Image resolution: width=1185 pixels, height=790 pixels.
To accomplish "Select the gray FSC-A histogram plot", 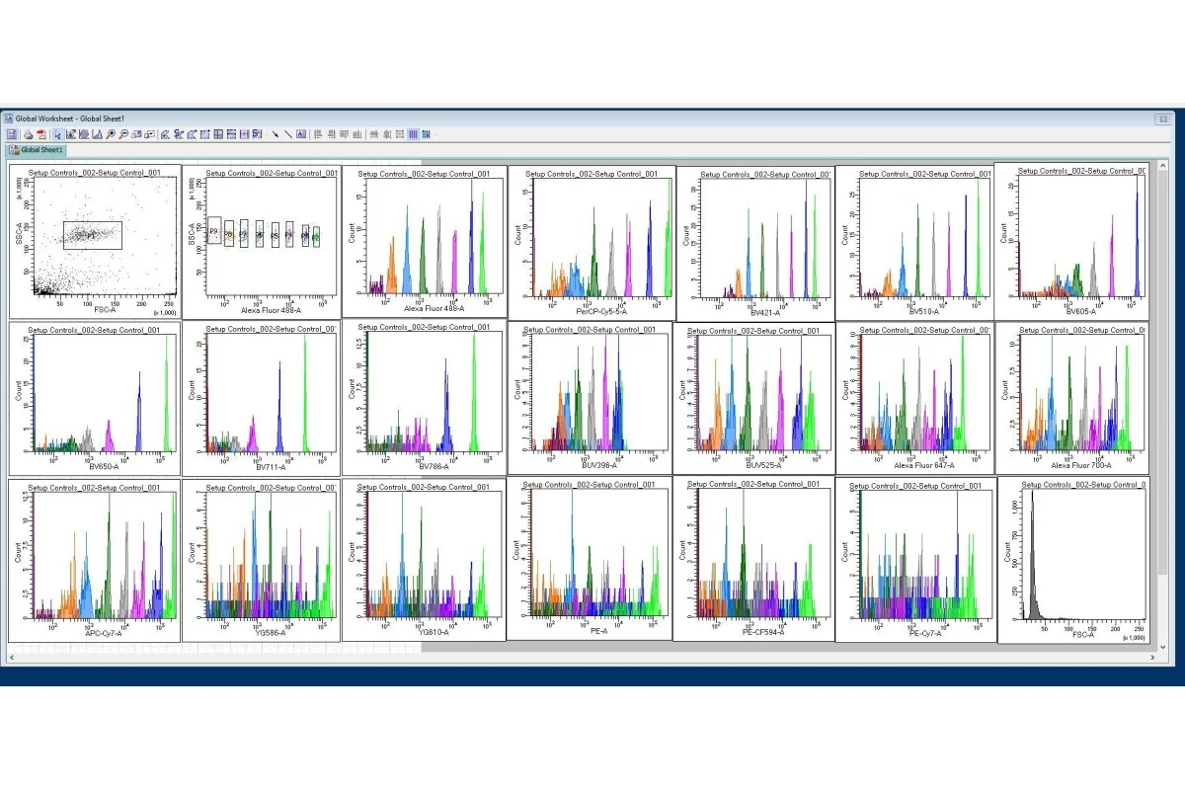I will click(x=1073, y=558).
